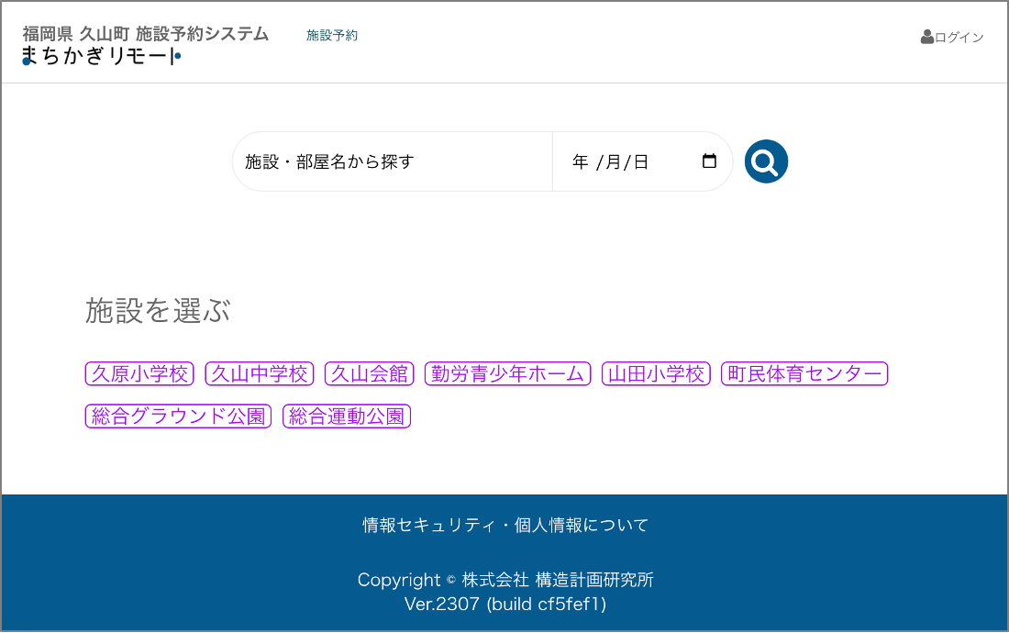Pick the 久山会館 facility

(x=370, y=374)
